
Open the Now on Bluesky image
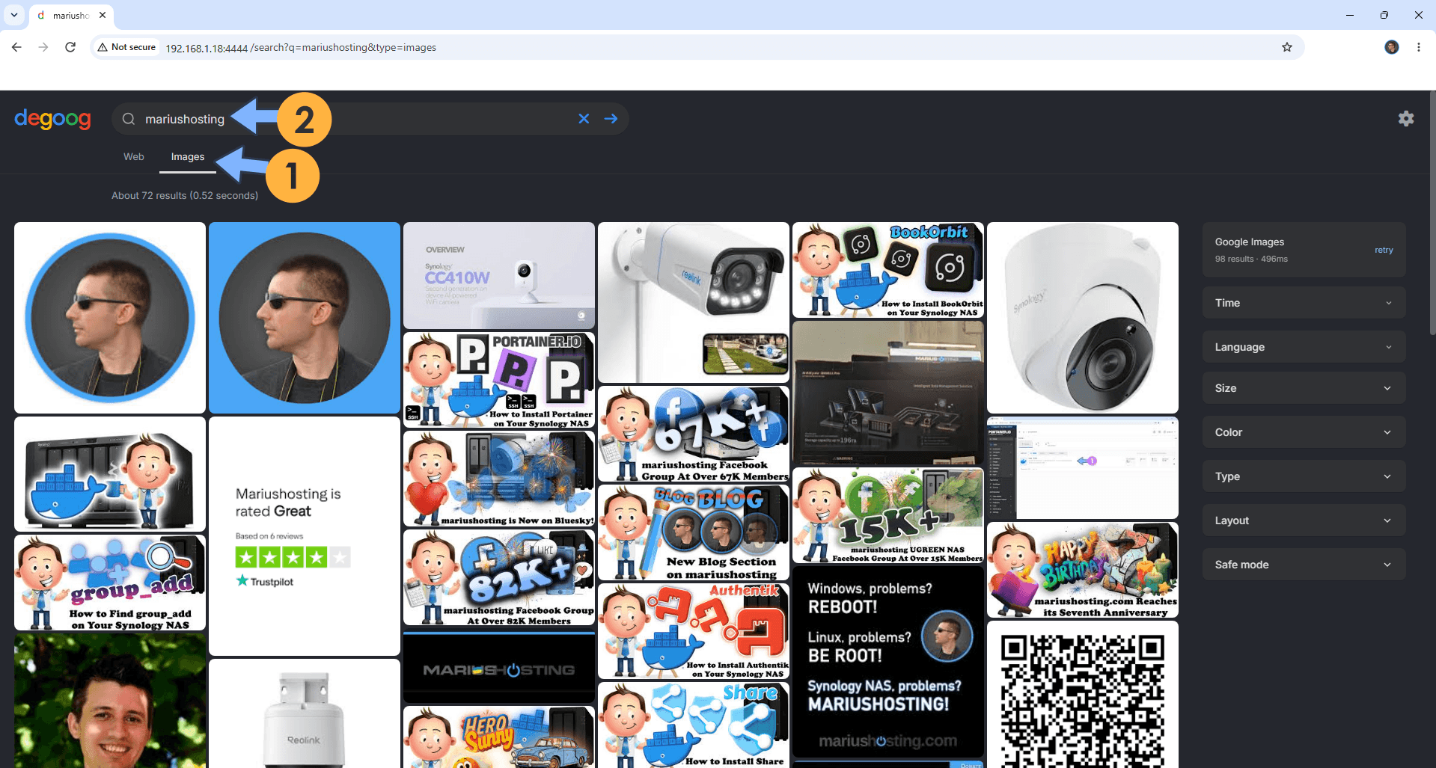(x=499, y=479)
